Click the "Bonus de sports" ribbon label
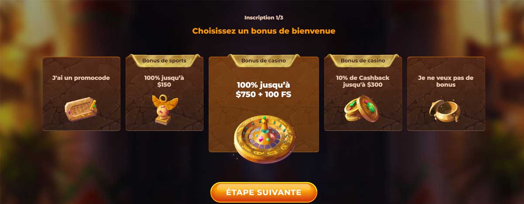The height and width of the screenshot is (204, 524). (165, 60)
